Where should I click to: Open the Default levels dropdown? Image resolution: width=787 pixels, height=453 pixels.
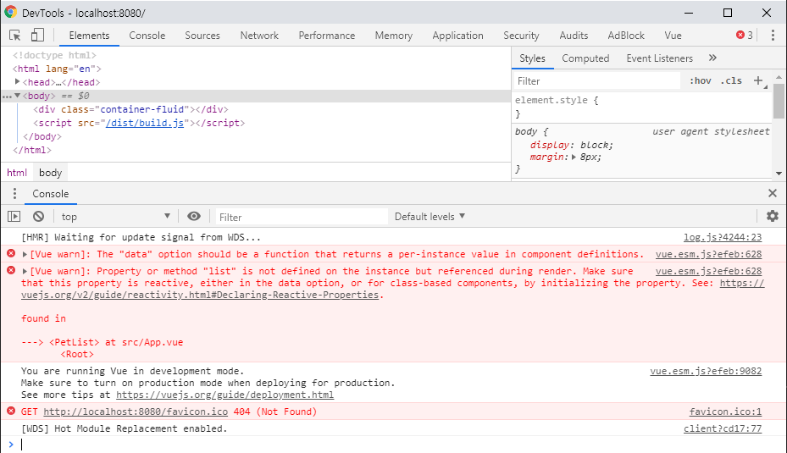(x=430, y=217)
